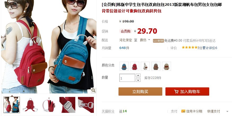232x116 pixels.
Task: Click the magnifier zoom icon on product photo
Action: tap(93, 90)
